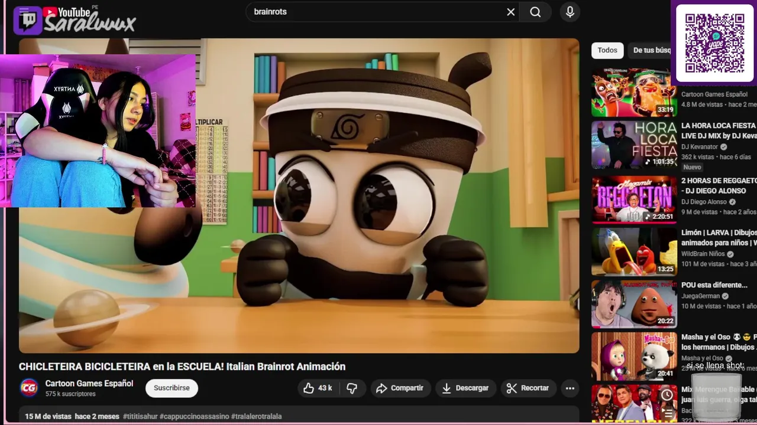Open the 33:19 cartoon video thumbnail
The image size is (757, 425).
click(x=634, y=93)
